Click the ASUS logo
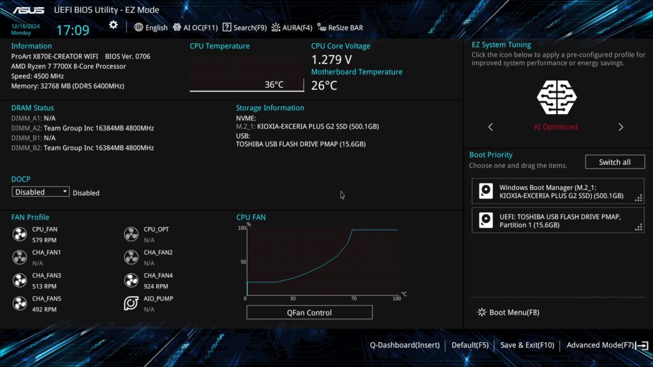 pos(28,10)
